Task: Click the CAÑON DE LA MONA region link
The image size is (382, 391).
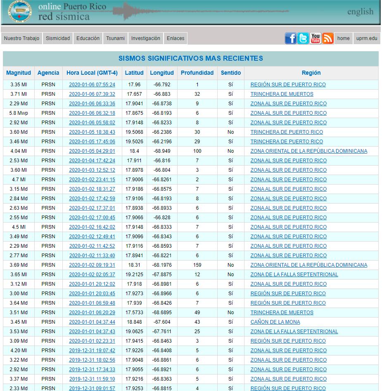Action: point(275,322)
